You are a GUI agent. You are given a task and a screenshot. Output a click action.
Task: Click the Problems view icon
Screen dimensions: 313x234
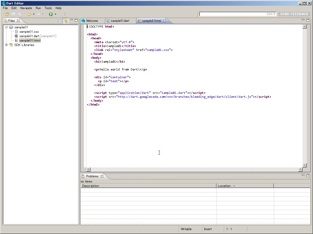click(83, 176)
